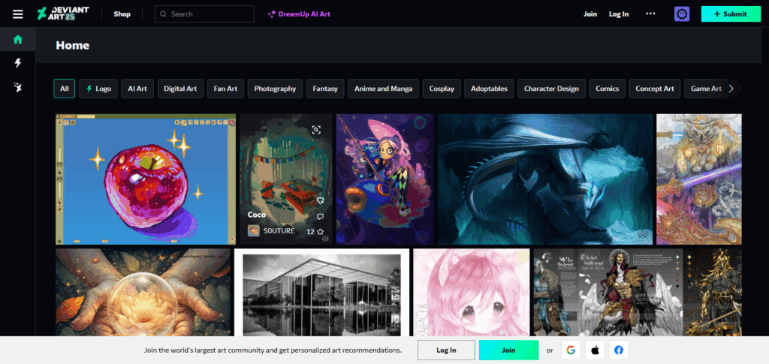Open the Home sidebar icon
Image resolution: width=769 pixels, height=364 pixels.
click(x=18, y=40)
